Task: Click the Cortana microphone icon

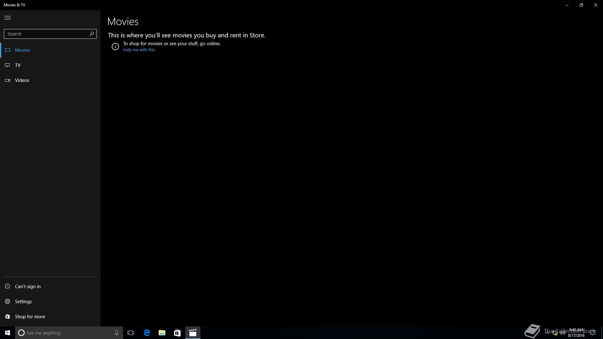Action: pos(117,333)
